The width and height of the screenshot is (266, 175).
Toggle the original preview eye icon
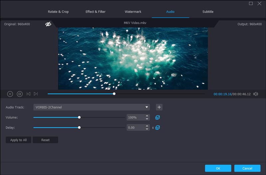coord(48,24)
